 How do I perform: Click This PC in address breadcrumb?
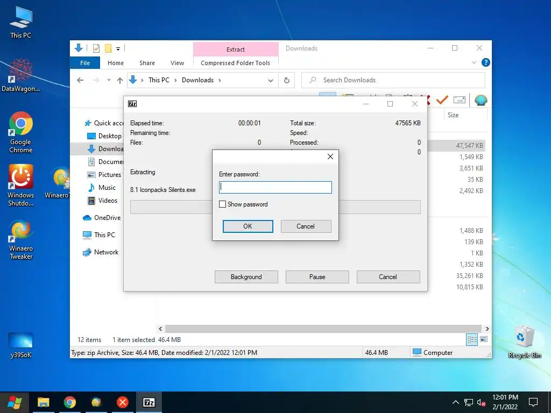(x=159, y=80)
